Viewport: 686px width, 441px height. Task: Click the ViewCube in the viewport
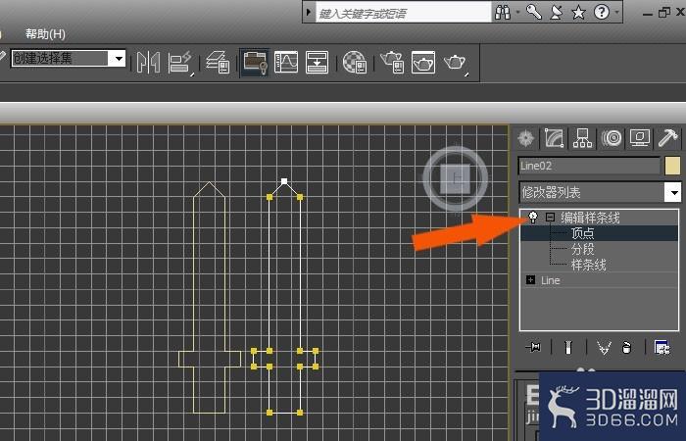pos(456,178)
